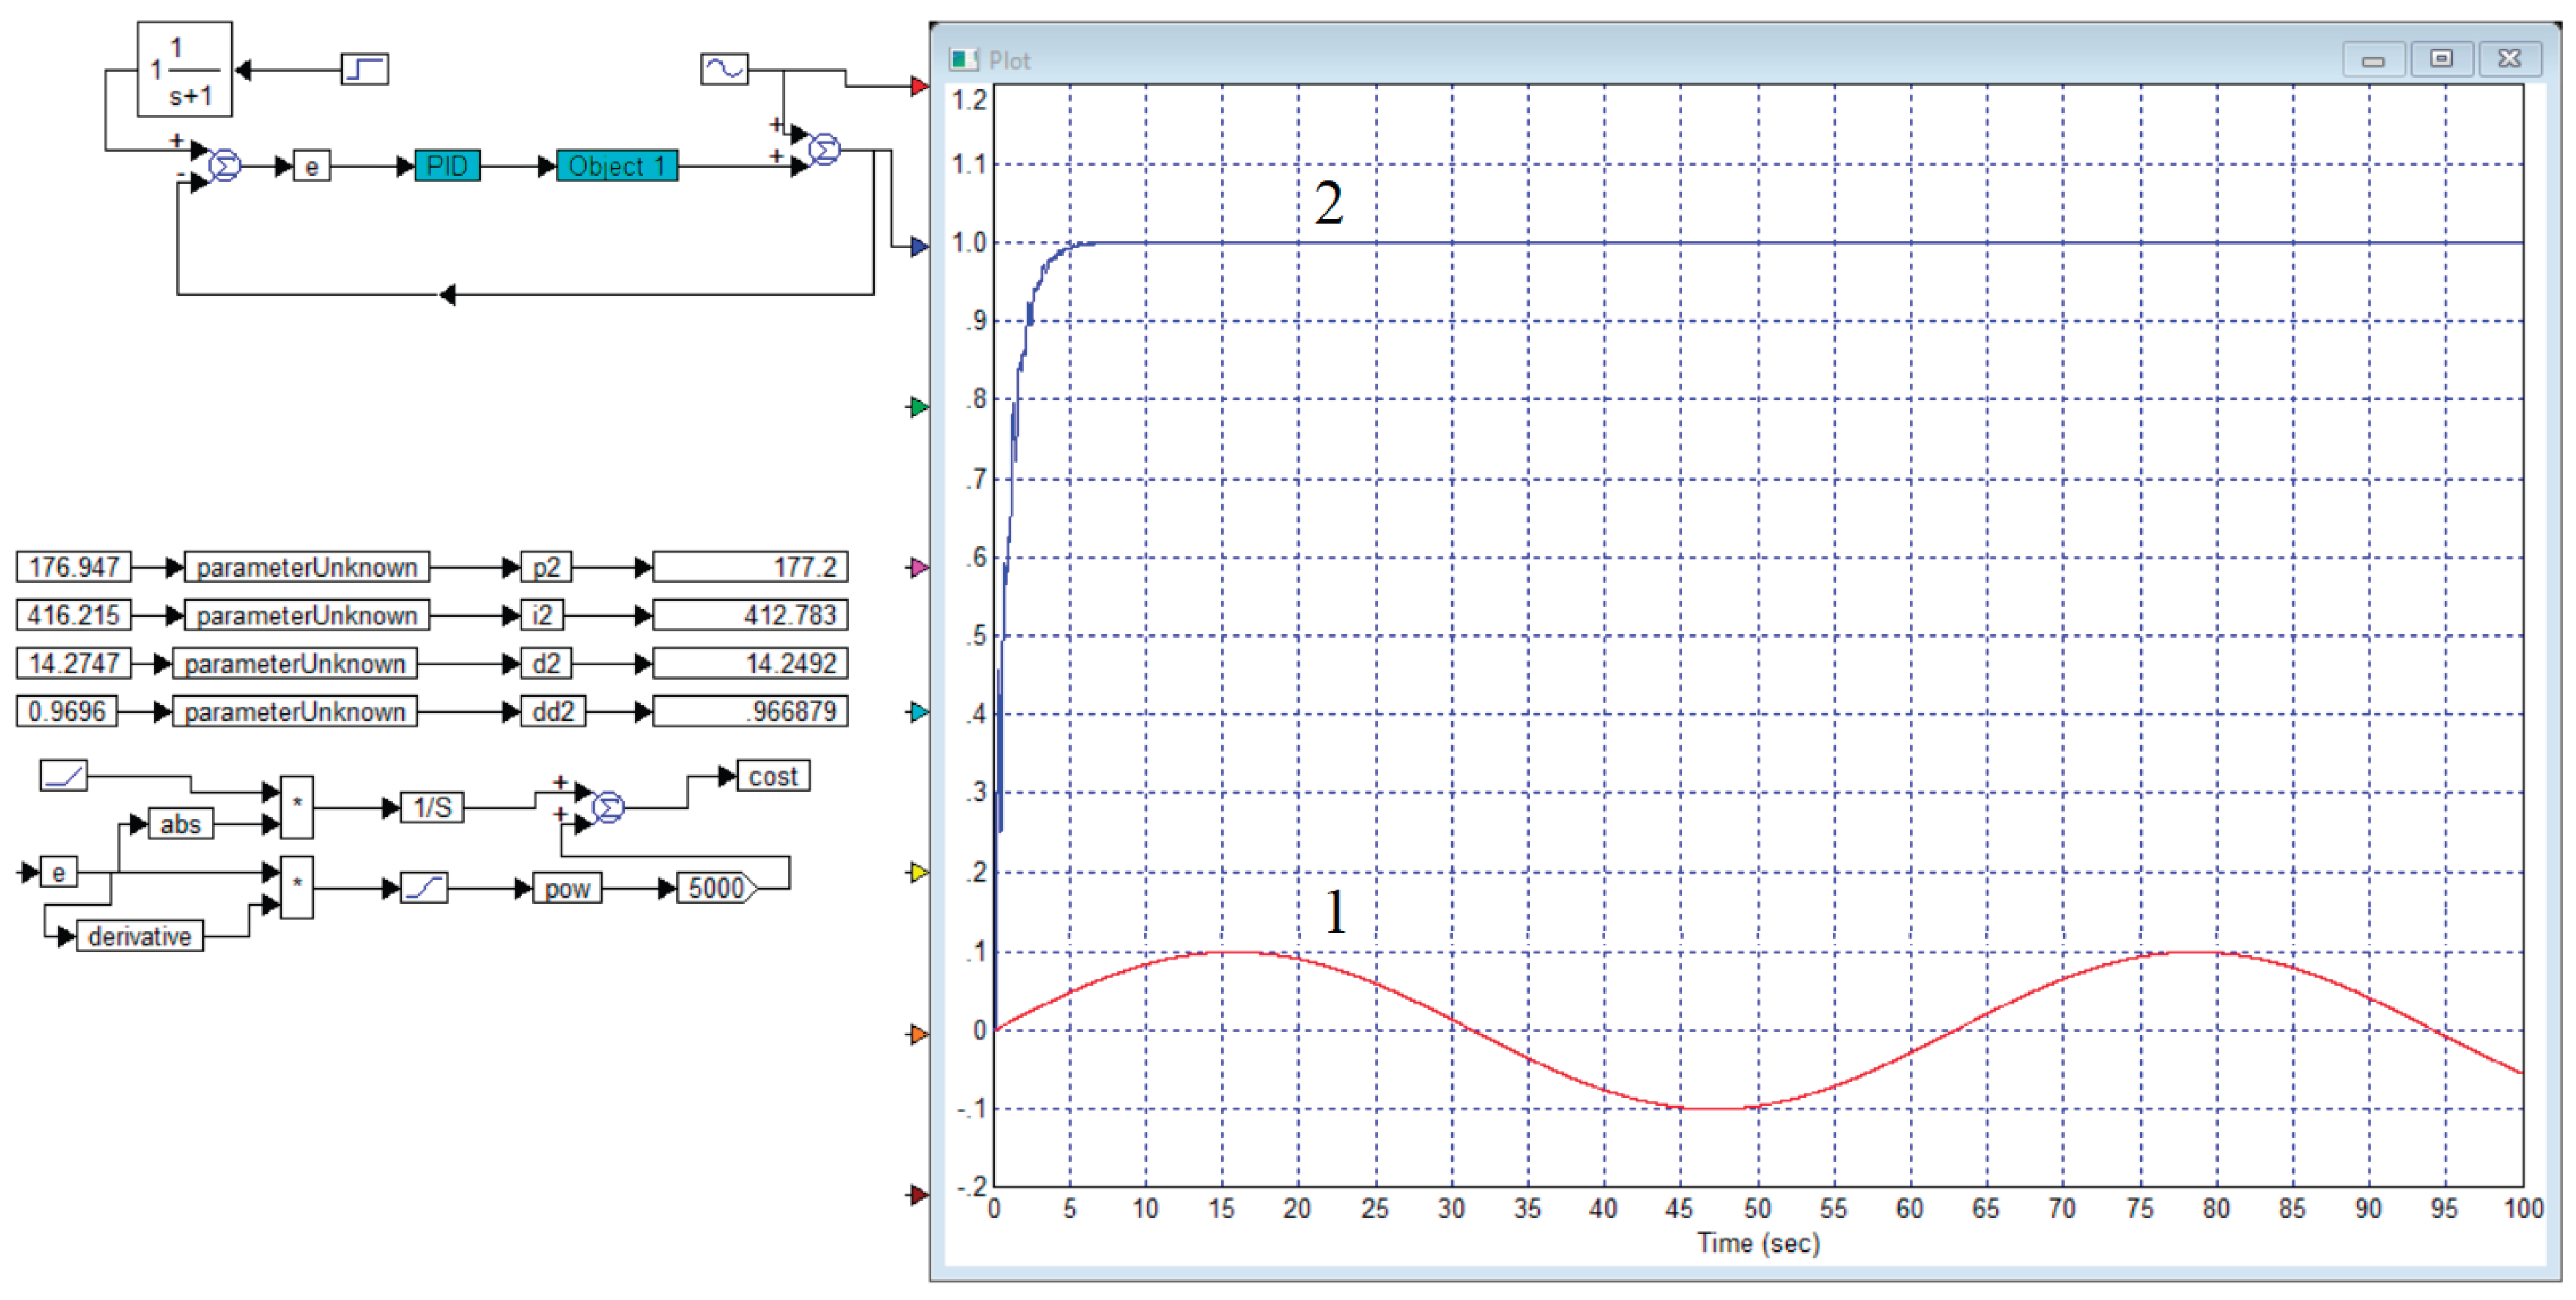Click the summing junction after Object 1
Image resolution: width=2576 pixels, height=1300 pixels.
824,150
